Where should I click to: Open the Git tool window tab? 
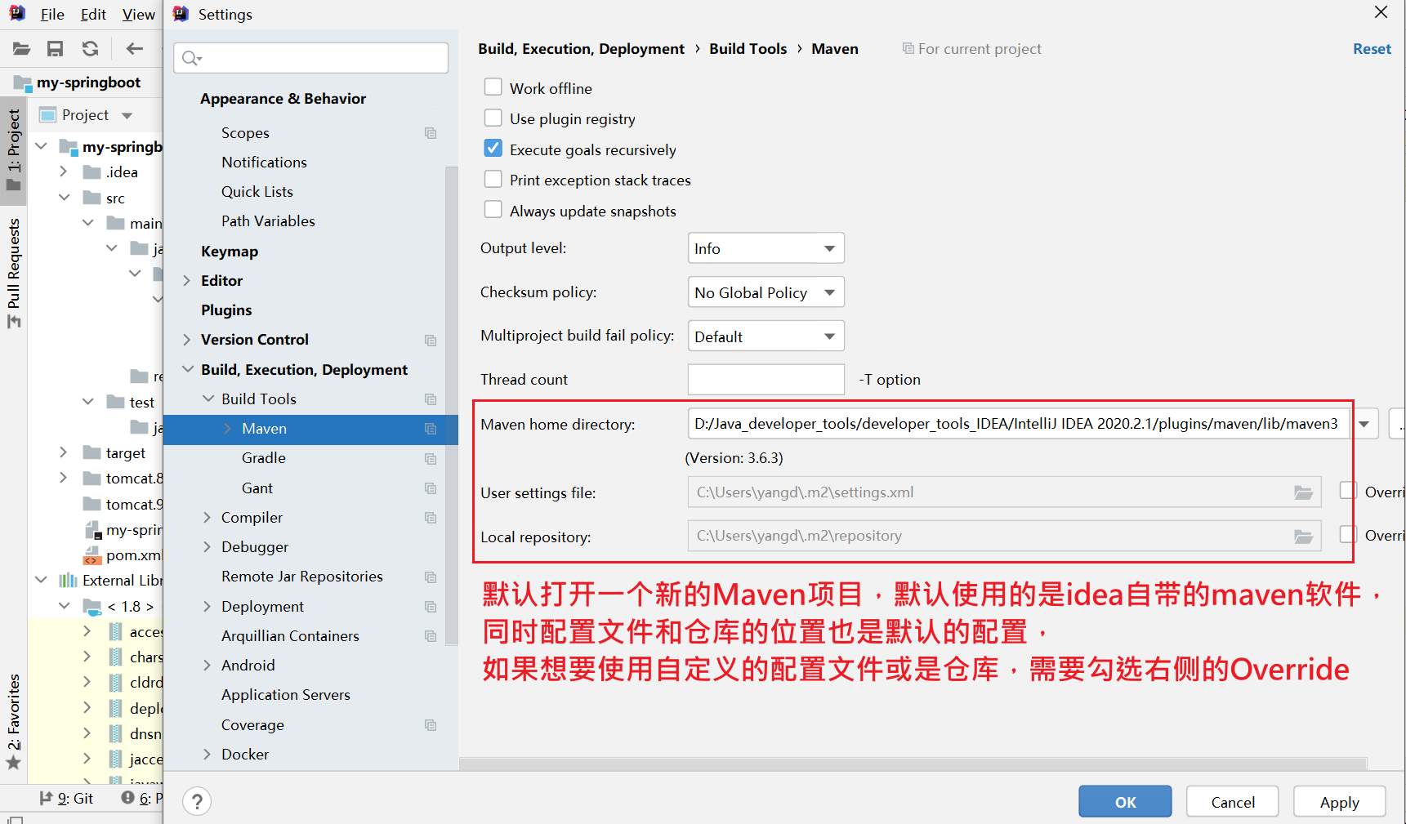pyautogui.click(x=67, y=798)
